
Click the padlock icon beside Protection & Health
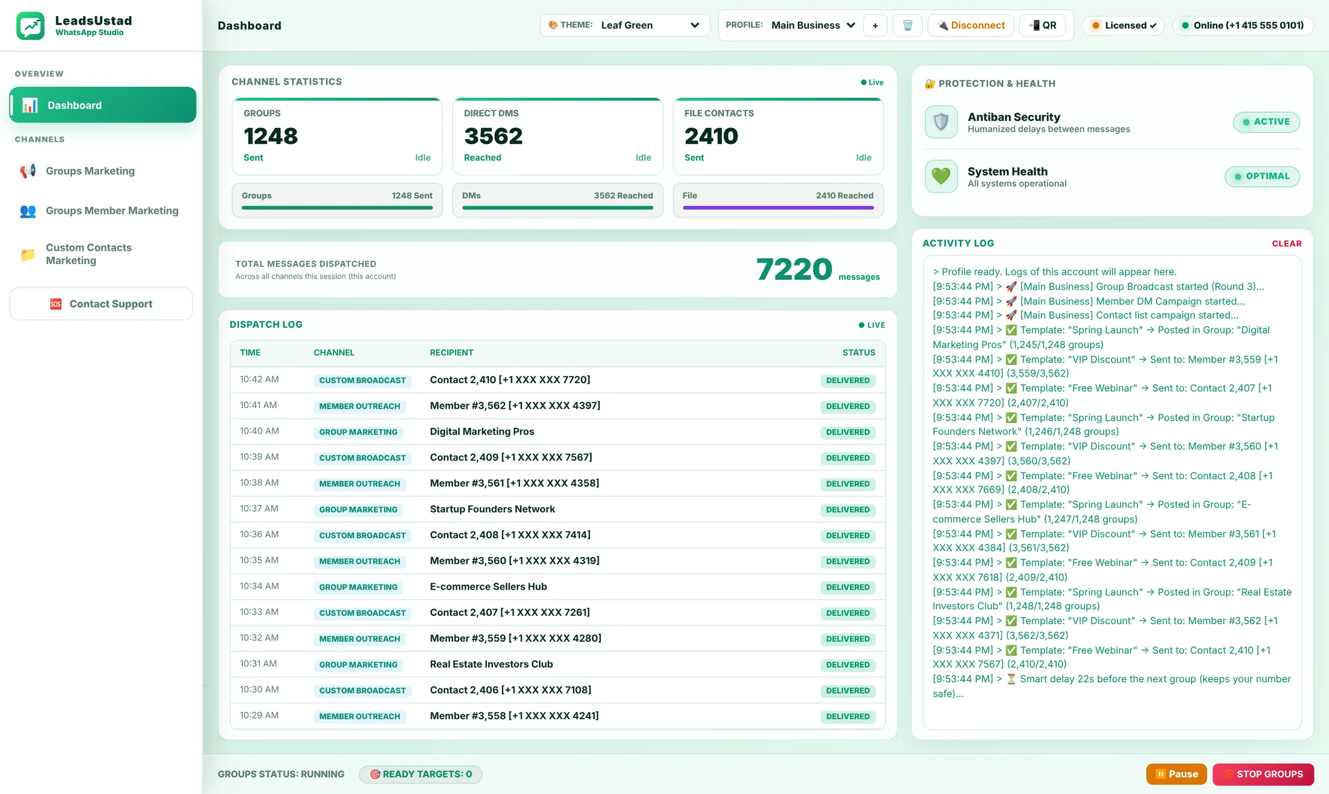(930, 83)
